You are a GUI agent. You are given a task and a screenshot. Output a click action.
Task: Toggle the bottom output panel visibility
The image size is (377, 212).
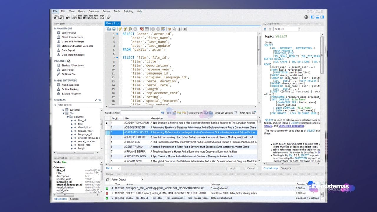pyautogui.click(x=317, y=17)
